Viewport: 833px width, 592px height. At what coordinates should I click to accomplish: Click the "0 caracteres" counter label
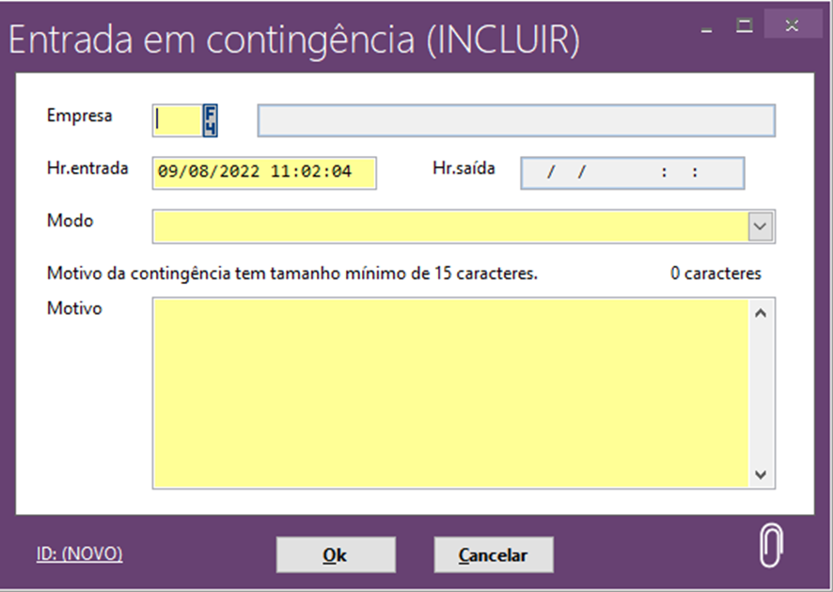tap(715, 273)
